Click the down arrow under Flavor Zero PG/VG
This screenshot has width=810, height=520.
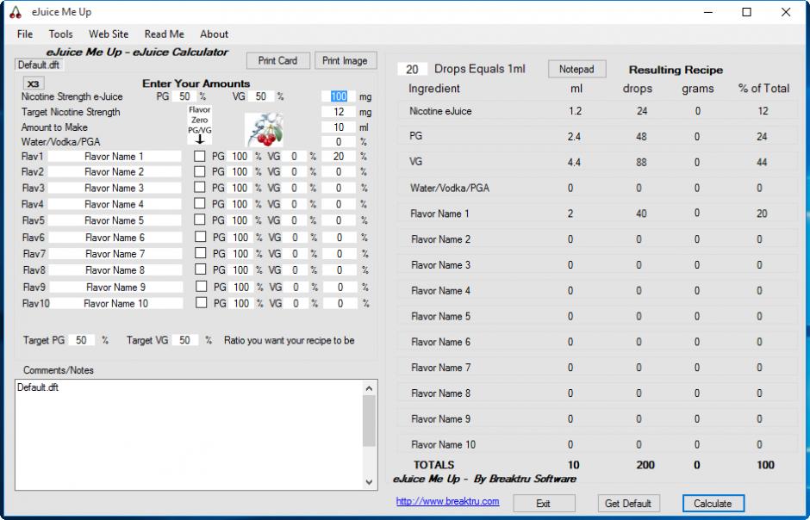point(199,139)
